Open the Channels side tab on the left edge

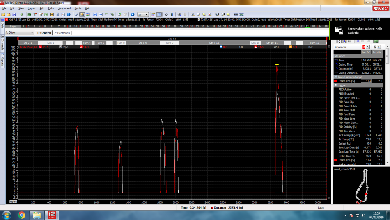tap(2, 44)
